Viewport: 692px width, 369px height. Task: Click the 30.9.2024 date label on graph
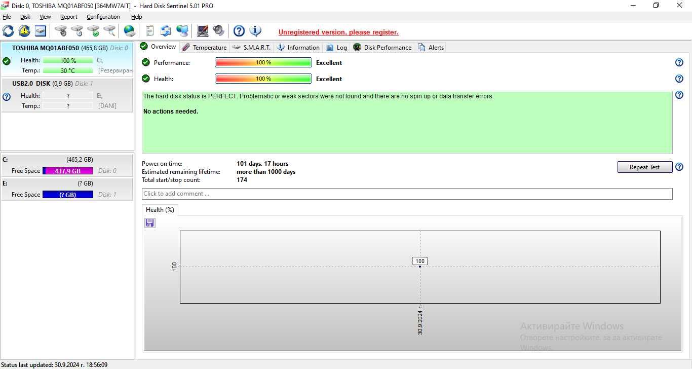[x=420, y=320]
